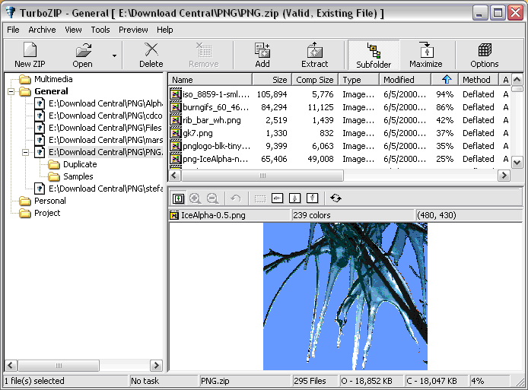Screen dimensions: 528x390
Task: Sort by the Method column header
Action: pos(478,80)
